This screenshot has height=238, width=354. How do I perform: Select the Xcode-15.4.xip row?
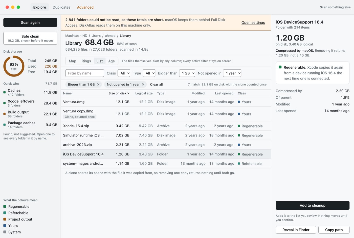coord(166,126)
